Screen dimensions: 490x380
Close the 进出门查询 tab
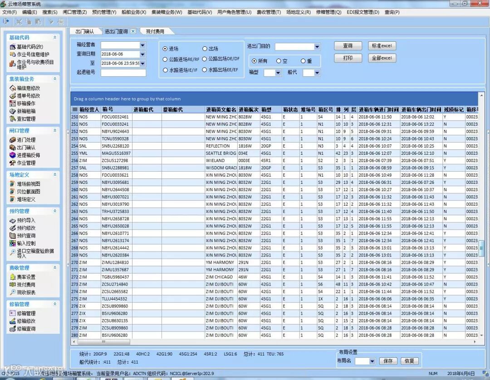133,31
